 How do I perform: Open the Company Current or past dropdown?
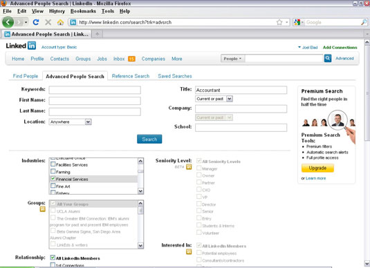tap(214, 117)
